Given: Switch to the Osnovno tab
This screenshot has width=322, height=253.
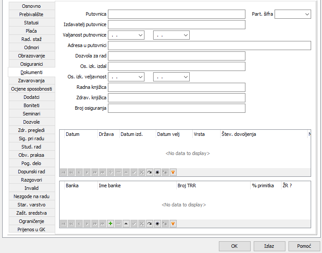Looking at the screenshot, I should click(31, 7).
